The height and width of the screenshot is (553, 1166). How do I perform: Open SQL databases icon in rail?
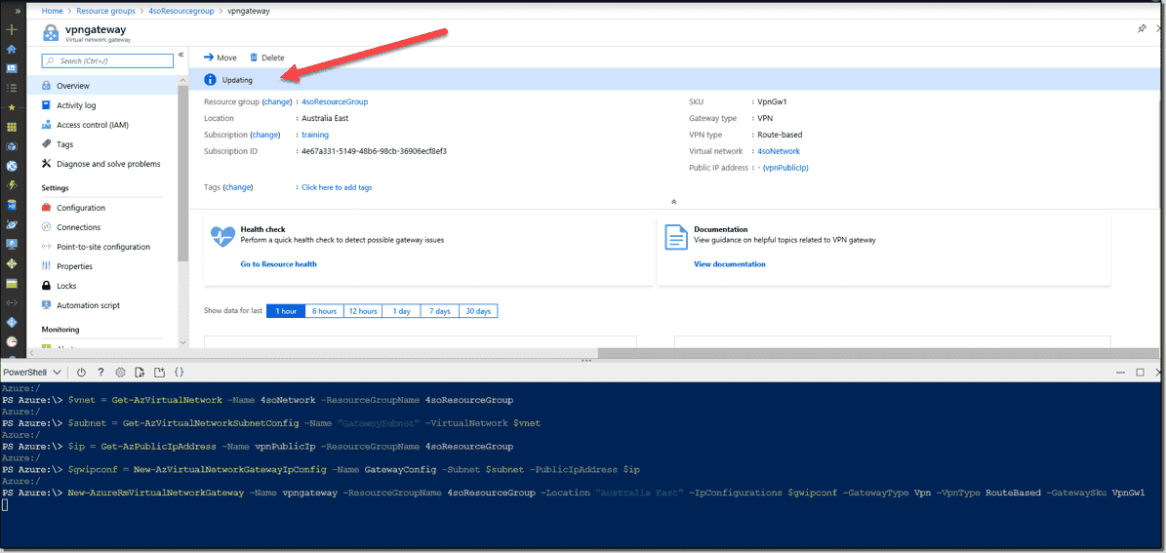point(11,205)
